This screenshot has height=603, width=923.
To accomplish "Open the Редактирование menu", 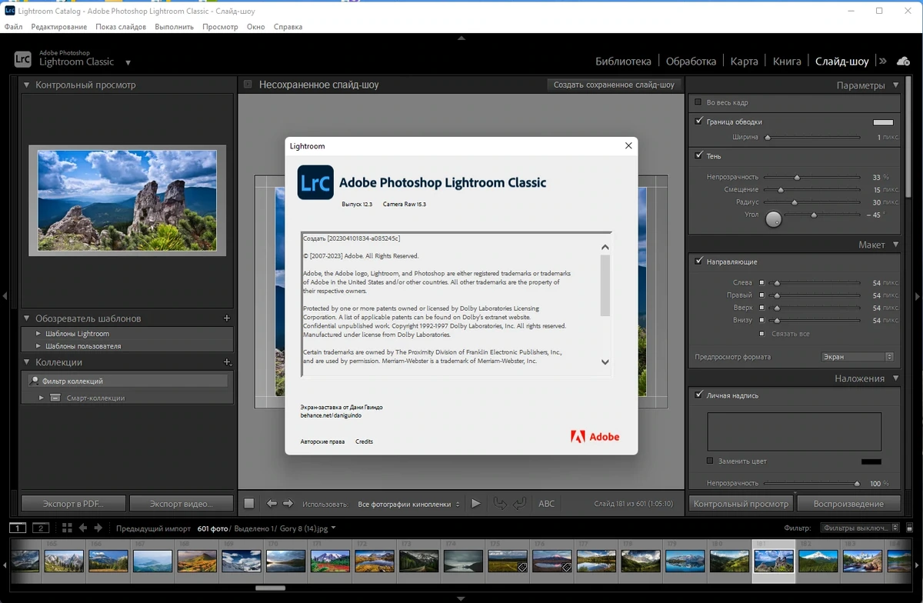I will (x=59, y=27).
